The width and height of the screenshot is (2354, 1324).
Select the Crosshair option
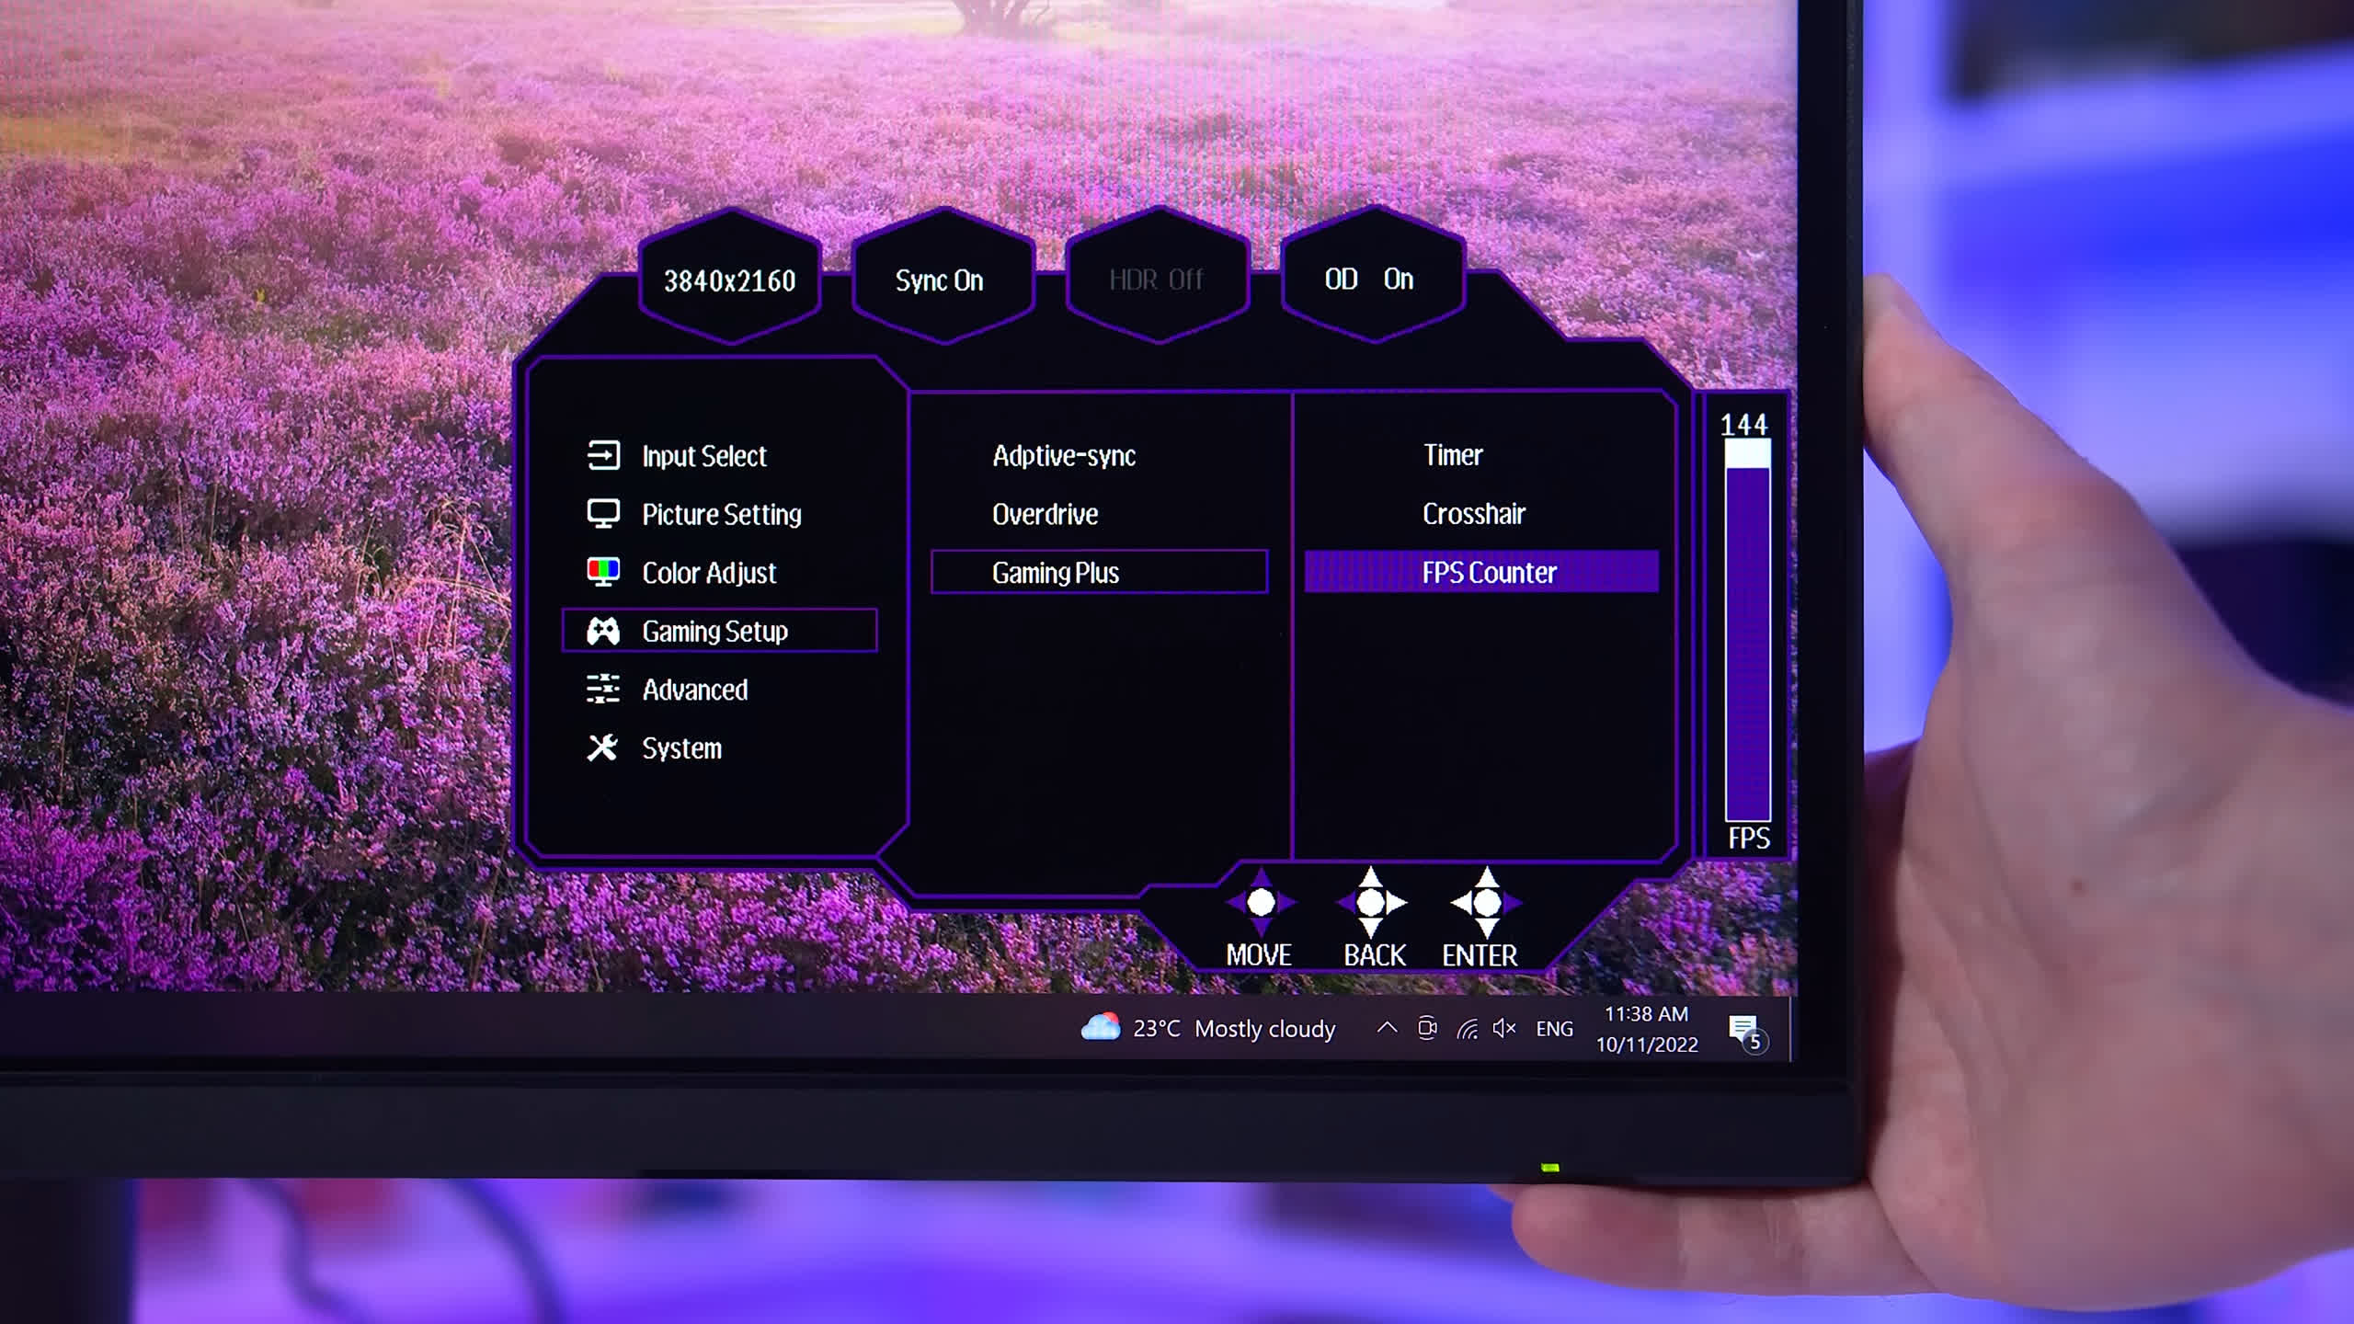[1474, 514]
